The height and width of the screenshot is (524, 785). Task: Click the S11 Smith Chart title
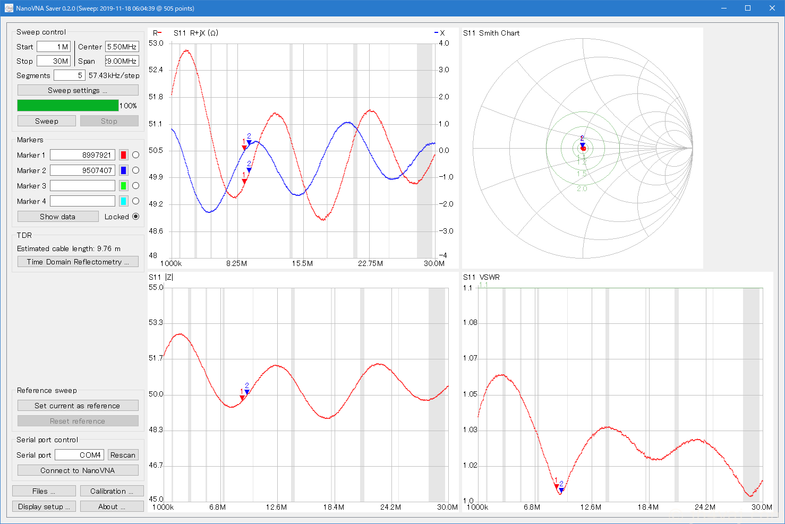coord(491,33)
